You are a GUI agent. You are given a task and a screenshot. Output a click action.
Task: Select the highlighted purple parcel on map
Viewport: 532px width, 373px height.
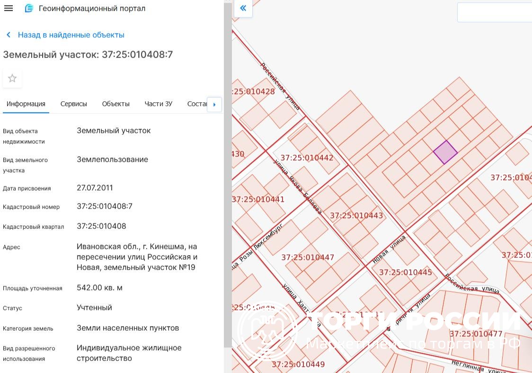click(x=445, y=152)
